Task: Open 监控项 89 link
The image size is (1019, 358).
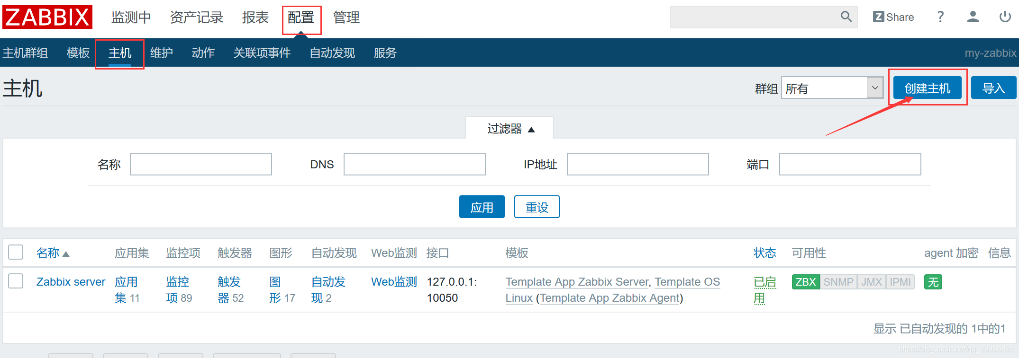Action: tap(179, 290)
